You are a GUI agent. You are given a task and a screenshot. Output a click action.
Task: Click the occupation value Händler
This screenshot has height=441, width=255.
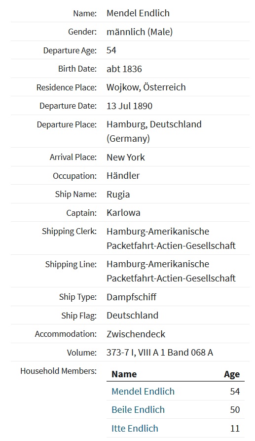point(123,176)
